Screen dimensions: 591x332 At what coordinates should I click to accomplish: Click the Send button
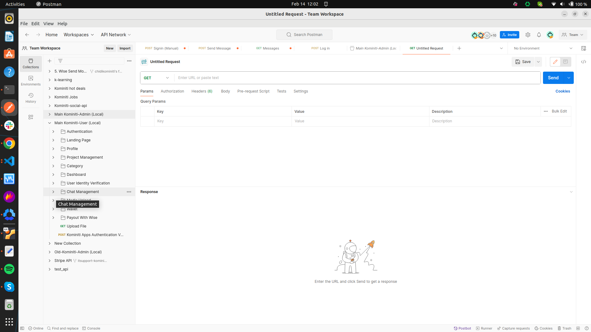553,78
